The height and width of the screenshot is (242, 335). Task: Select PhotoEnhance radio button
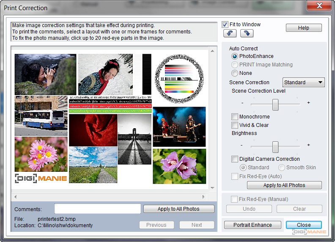[235, 56]
